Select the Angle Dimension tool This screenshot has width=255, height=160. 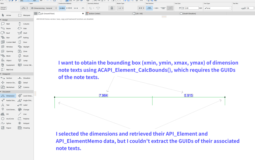(25, 100)
